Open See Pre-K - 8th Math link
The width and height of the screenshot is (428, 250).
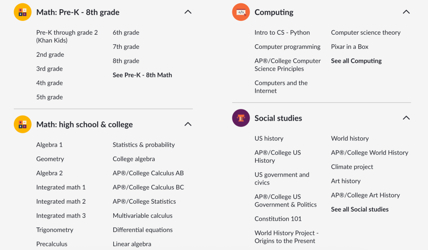coord(142,75)
